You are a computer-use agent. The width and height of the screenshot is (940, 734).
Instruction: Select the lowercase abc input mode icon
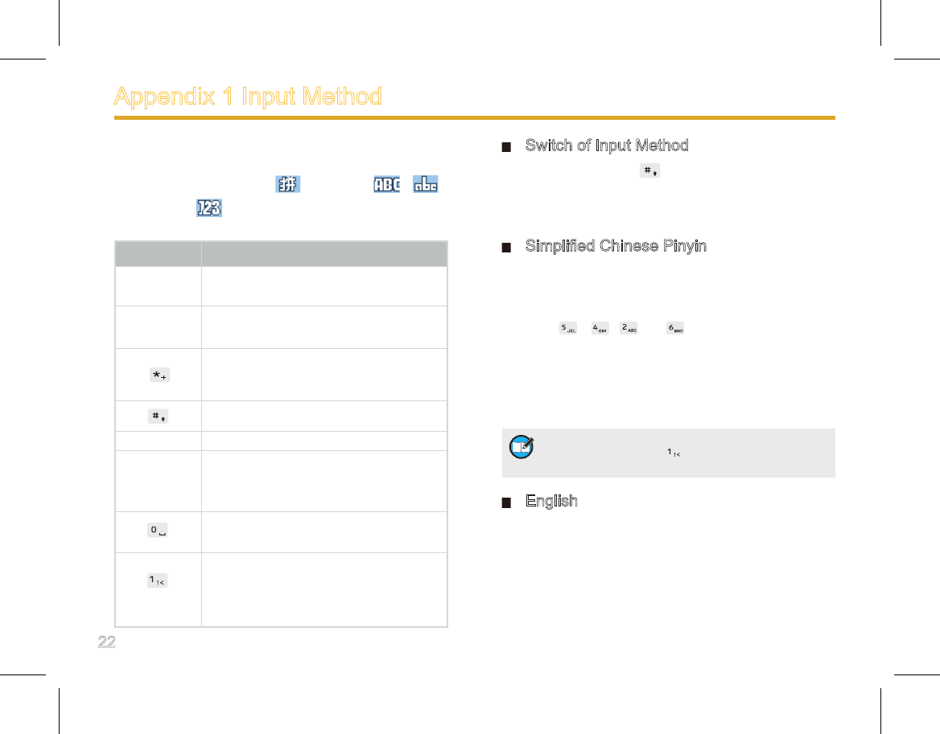426,184
